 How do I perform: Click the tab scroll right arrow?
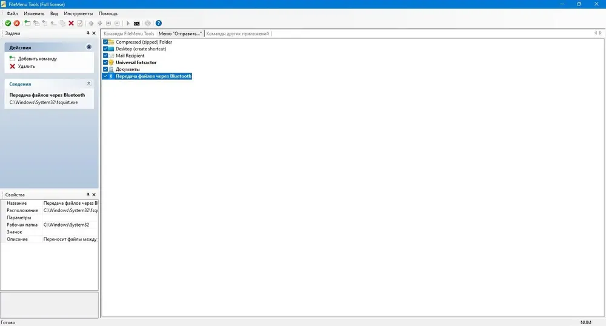click(x=600, y=33)
